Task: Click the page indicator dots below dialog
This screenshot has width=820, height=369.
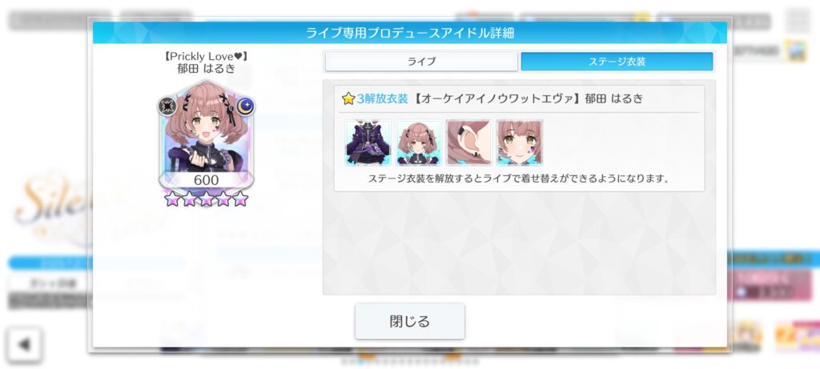Action: coord(409,361)
